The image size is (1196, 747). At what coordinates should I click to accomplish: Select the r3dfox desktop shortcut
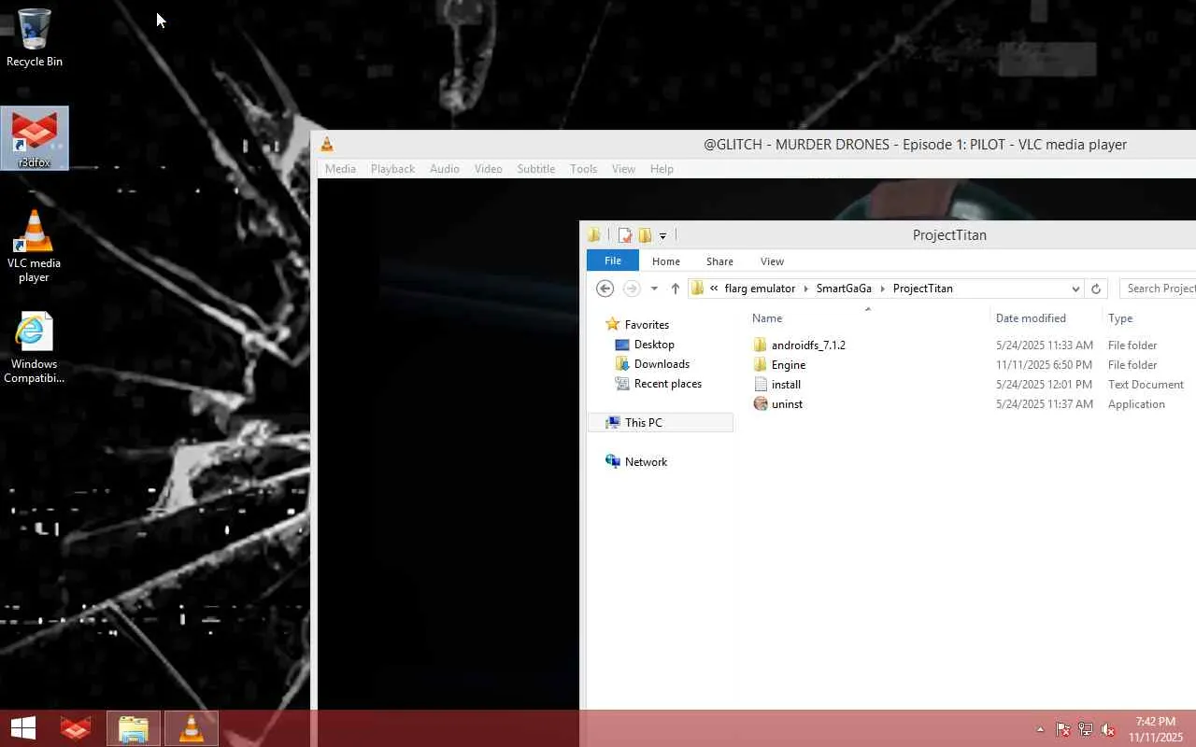(35, 138)
